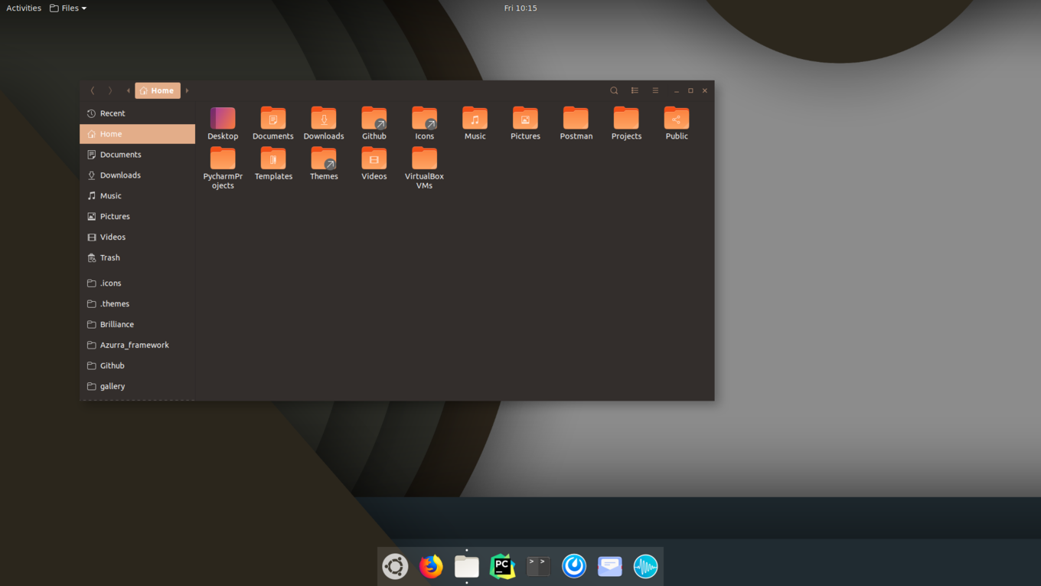The image size is (1041, 586).
Task: Click the Files icon in dock
Action: (467, 567)
